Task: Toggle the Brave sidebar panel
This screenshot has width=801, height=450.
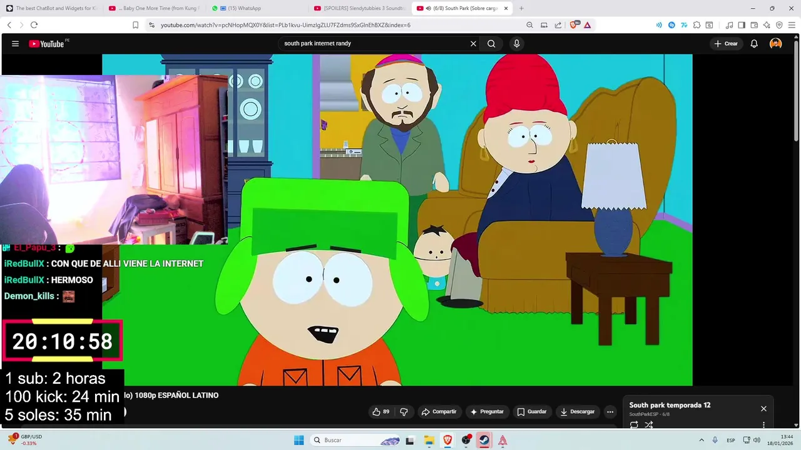Action: [x=742, y=25]
